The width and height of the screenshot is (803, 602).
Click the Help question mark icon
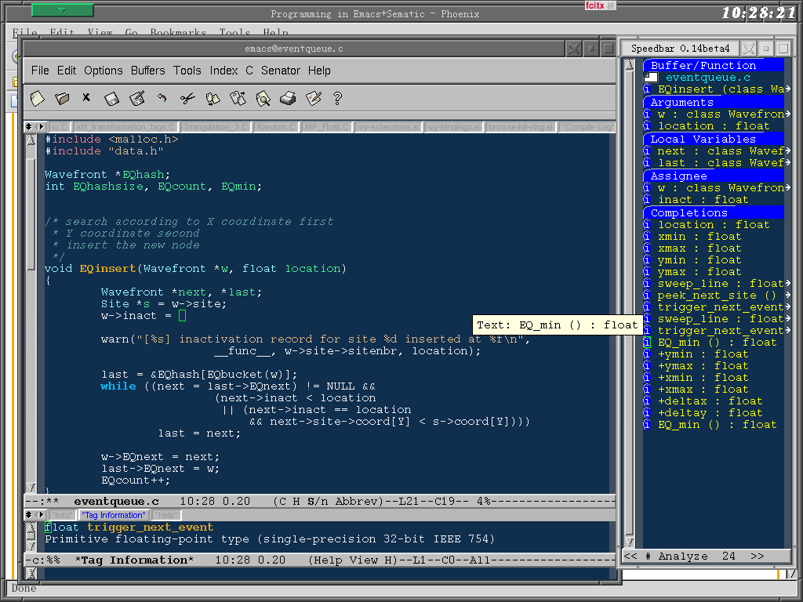(x=338, y=99)
